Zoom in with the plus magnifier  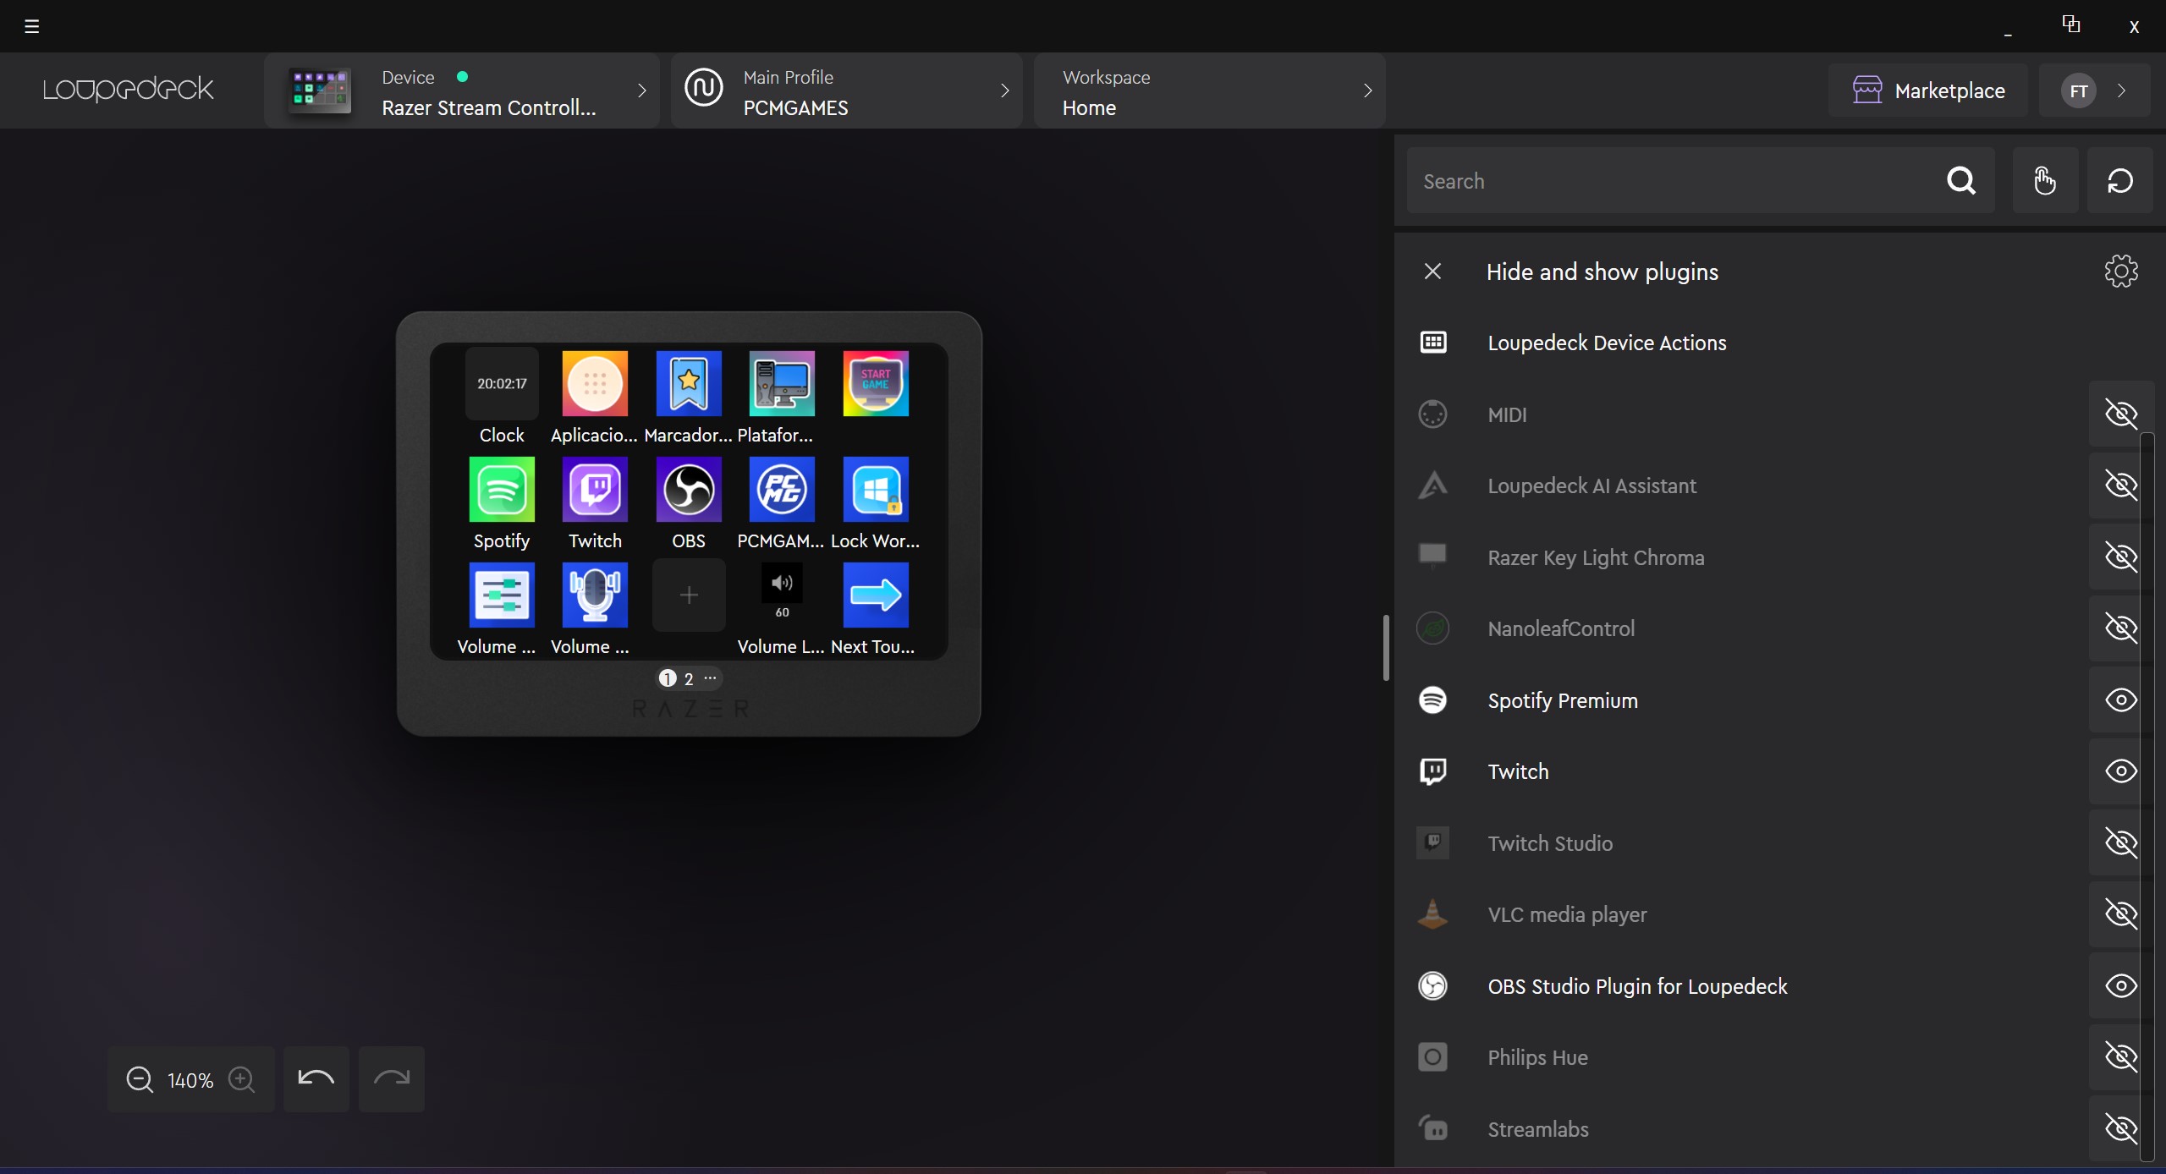click(242, 1080)
